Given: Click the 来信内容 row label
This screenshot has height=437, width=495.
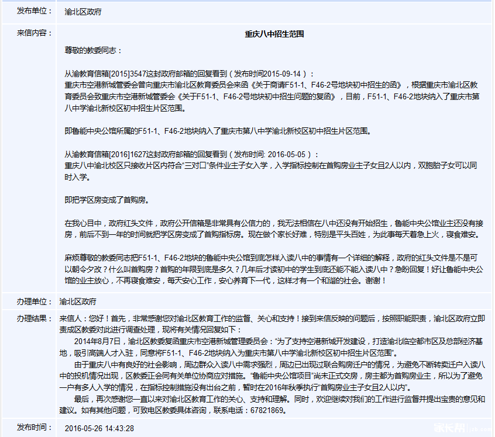Looking at the screenshot, I should point(33,33).
